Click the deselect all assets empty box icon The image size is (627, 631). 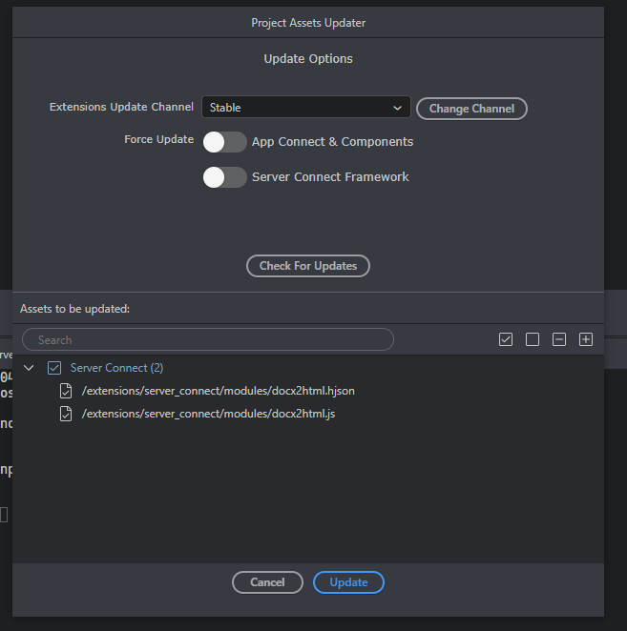[533, 339]
